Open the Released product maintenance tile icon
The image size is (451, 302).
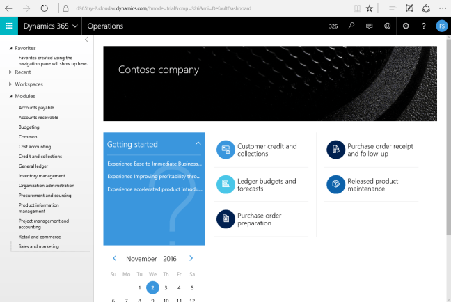[335, 184]
